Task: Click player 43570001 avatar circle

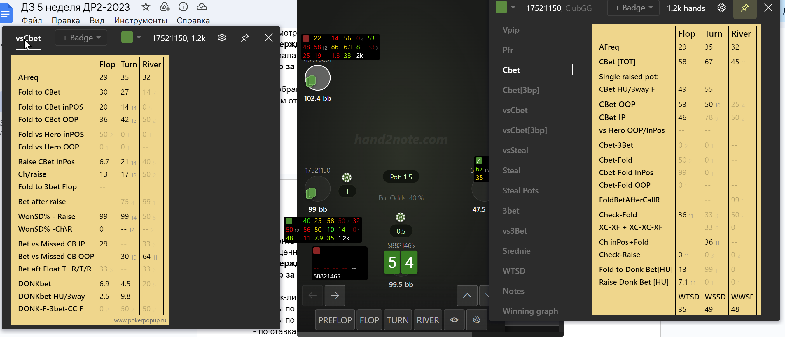Action: tap(318, 78)
